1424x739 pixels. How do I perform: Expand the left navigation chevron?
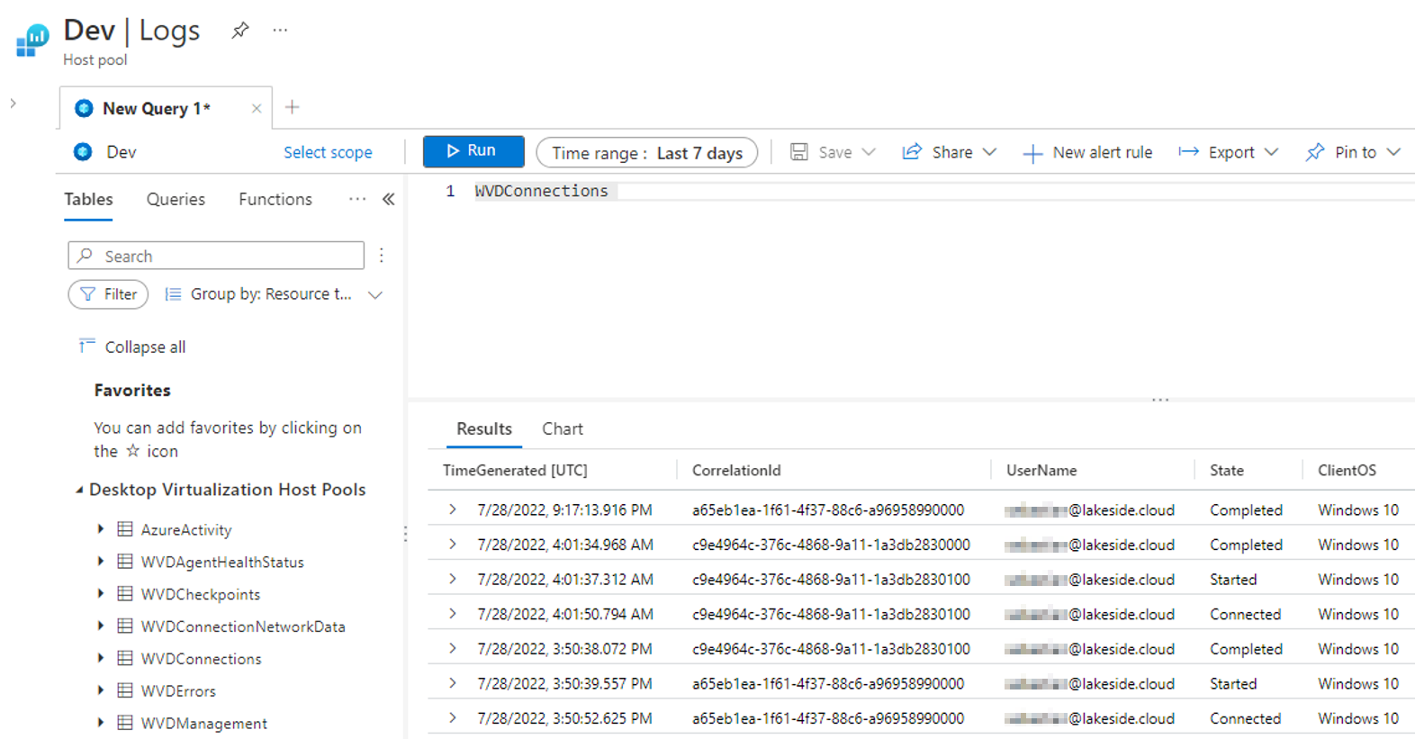pos(13,104)
